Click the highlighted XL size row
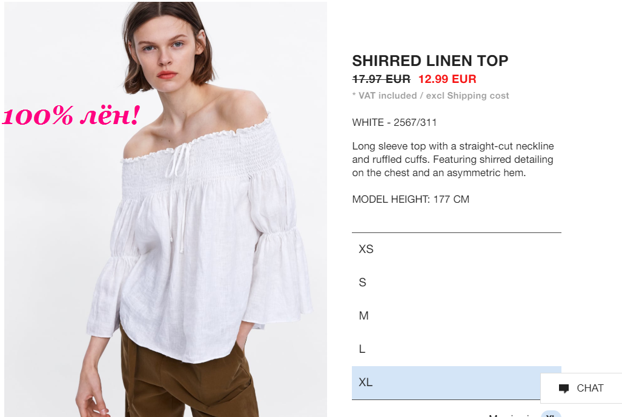 click(456, 383)
